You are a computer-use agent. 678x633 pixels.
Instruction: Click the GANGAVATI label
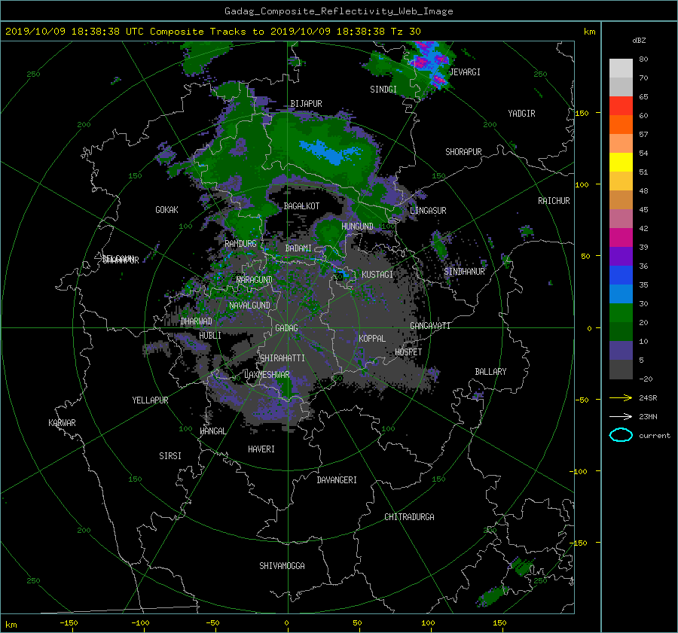click(430, 326)
